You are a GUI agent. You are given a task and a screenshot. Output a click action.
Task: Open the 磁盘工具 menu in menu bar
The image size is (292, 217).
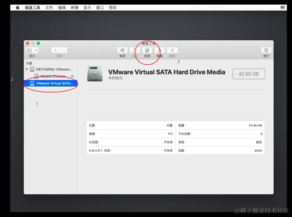32,8
